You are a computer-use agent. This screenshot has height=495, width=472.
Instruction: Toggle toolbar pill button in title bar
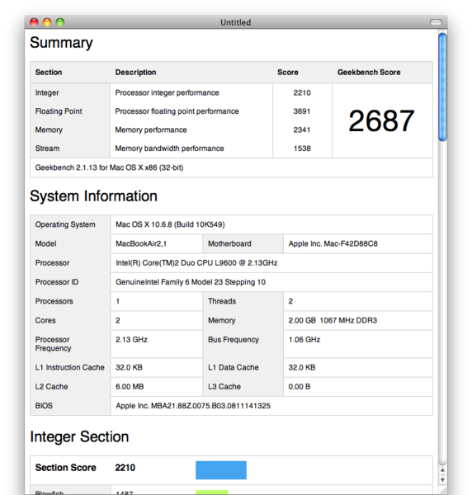(x=436, y=22)
